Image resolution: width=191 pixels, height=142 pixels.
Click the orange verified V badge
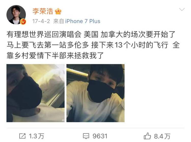tap(23, 22)
